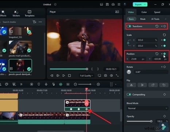Open the Templates tab
This screenshot has height=132, width=170.
pos(30,13)
